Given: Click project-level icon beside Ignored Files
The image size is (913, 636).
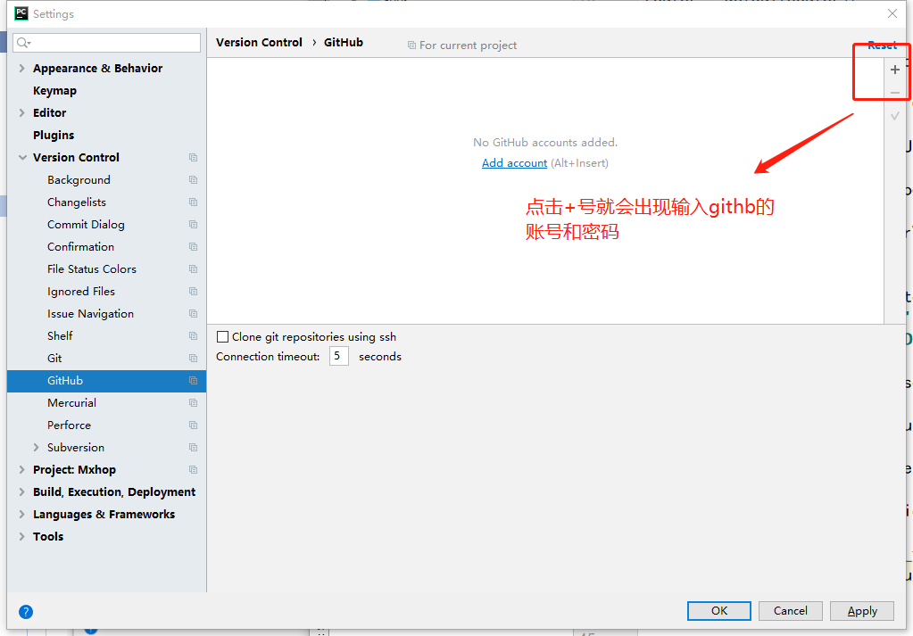Looking at the screenshot, I should (x=194, y=292).
